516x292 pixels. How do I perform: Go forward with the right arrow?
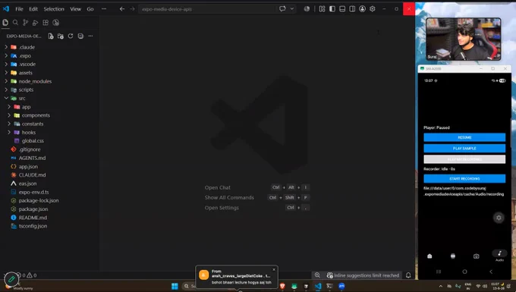pyautogui.click(x=132, y=9)
